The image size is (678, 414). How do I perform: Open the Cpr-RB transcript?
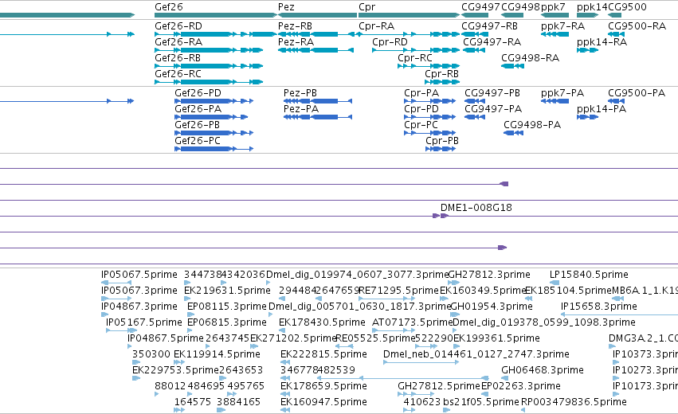click(x=441, y=74)
